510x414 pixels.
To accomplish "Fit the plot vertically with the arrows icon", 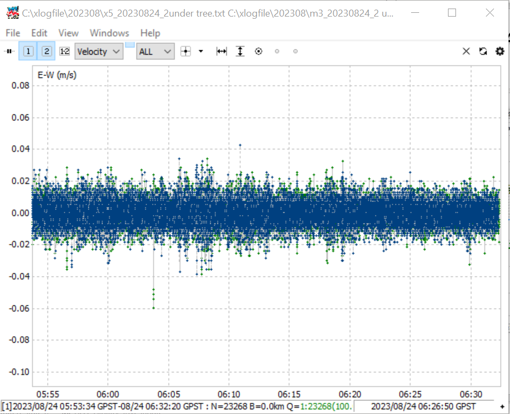I will coord(240,51).
